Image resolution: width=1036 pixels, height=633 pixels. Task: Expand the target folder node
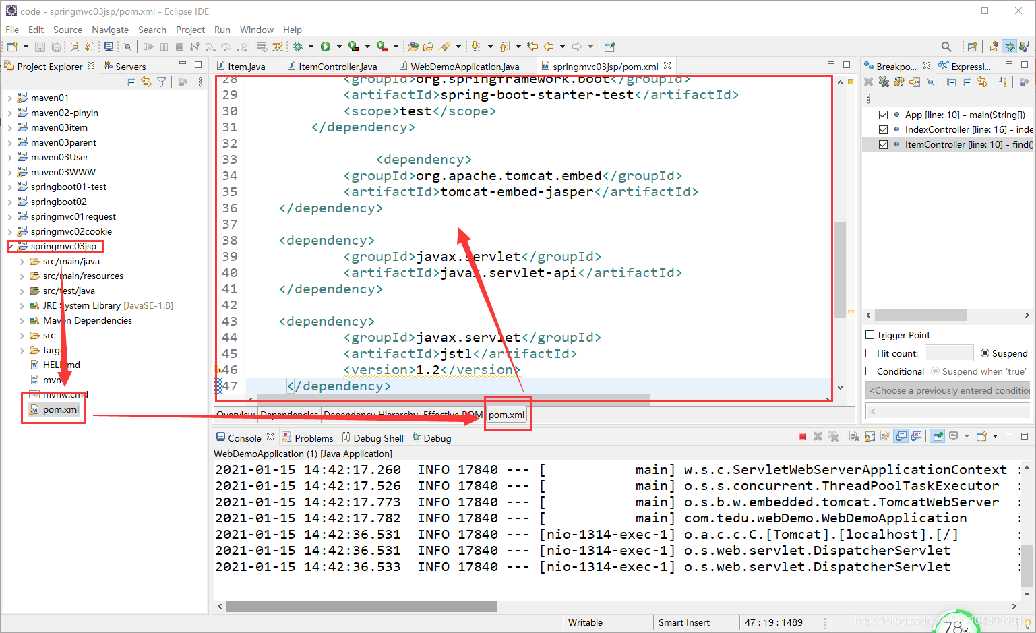tap(22, 350)
